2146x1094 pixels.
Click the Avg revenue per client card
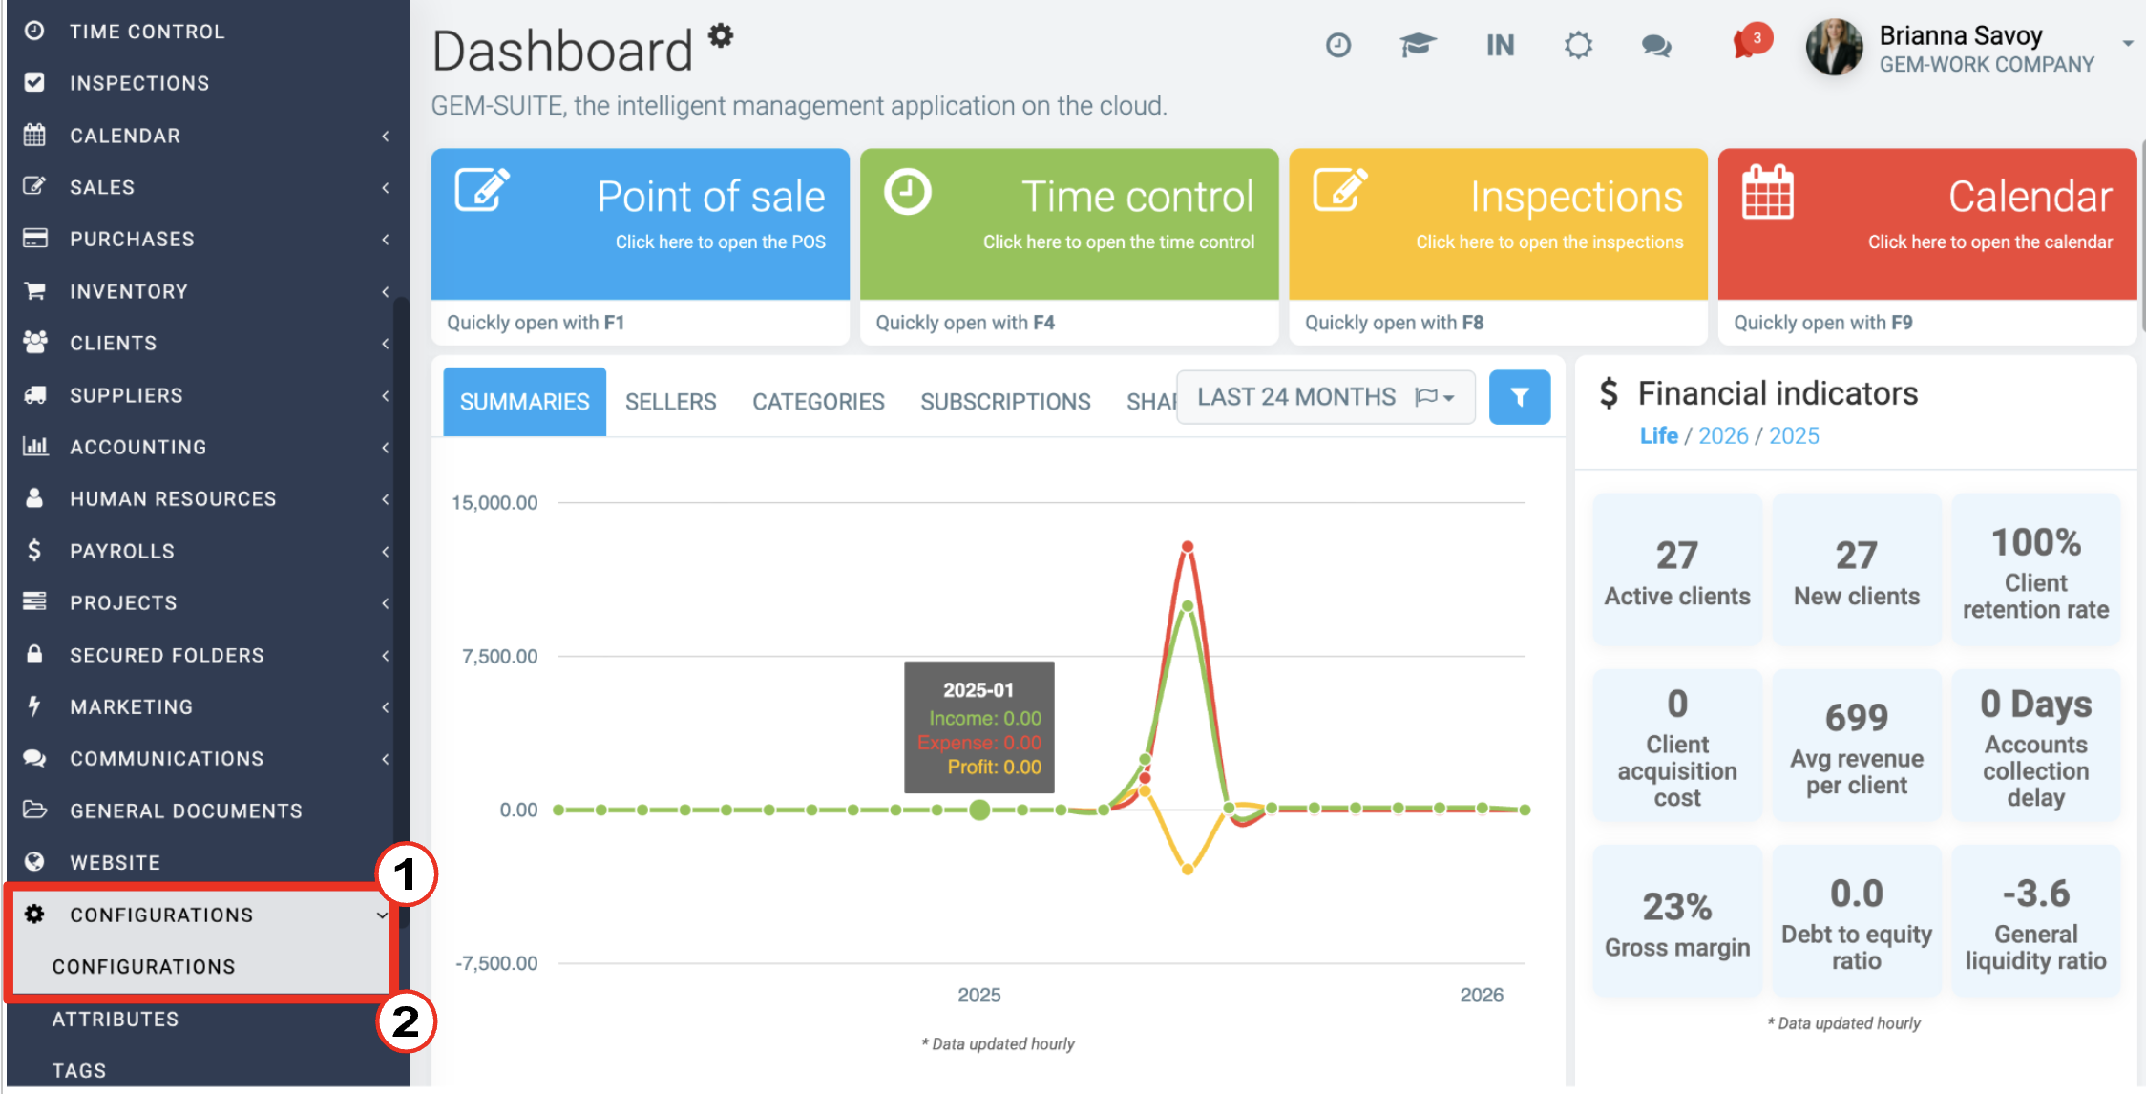(1857, 746)
